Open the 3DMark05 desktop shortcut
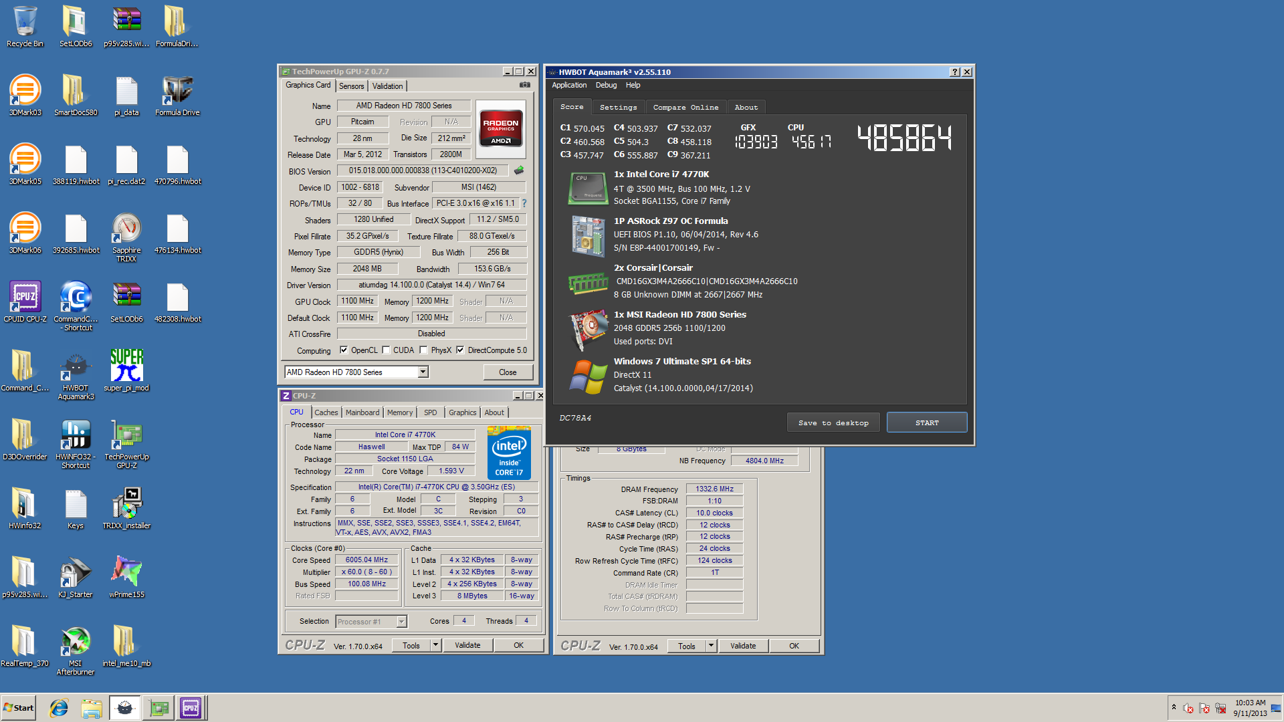The image size is (1284, 722). (x=25, y=164)
